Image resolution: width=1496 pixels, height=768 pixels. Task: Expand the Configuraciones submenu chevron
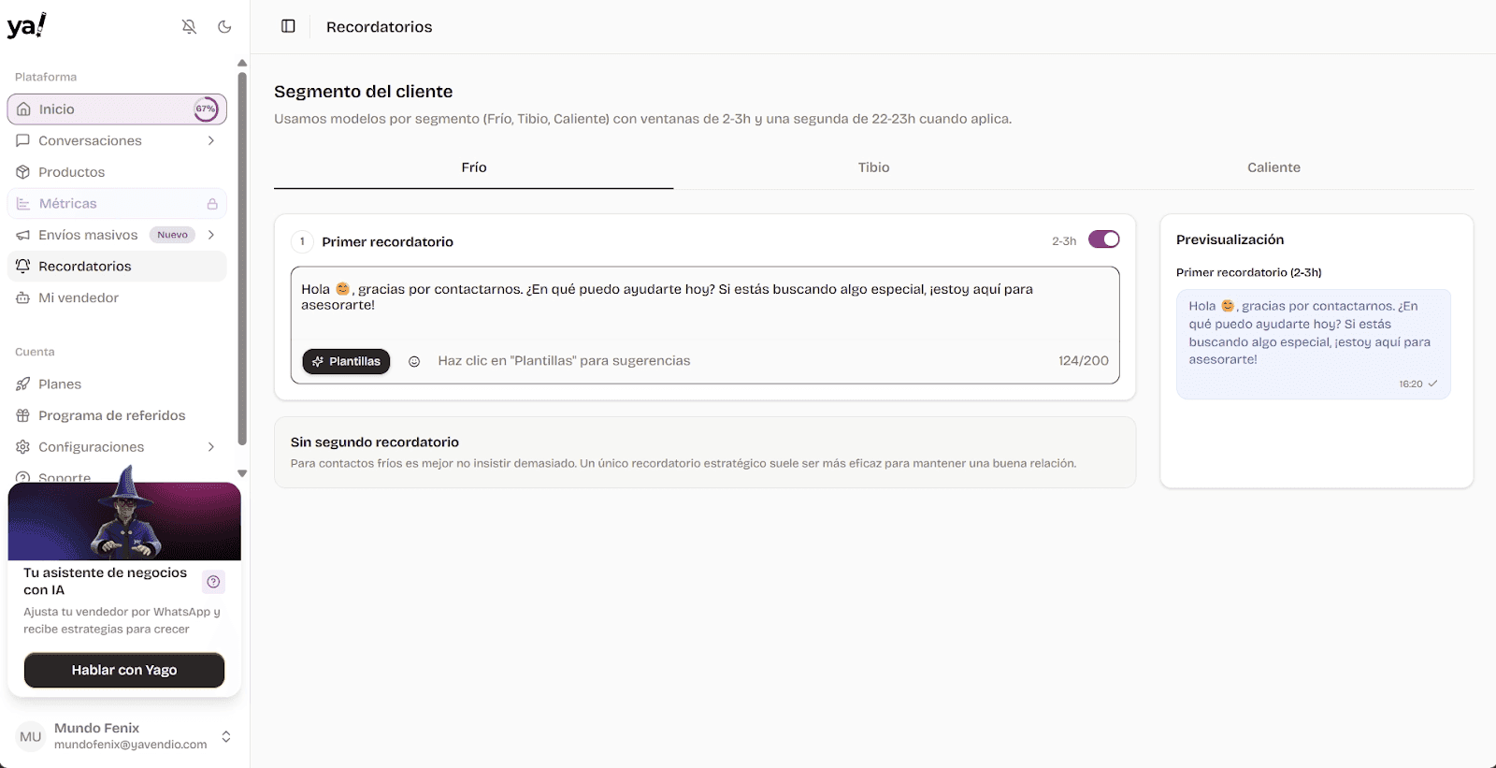click(x=211, y=447)
